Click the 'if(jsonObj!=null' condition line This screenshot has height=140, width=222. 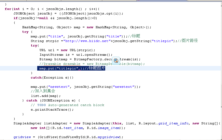(55, 18)
